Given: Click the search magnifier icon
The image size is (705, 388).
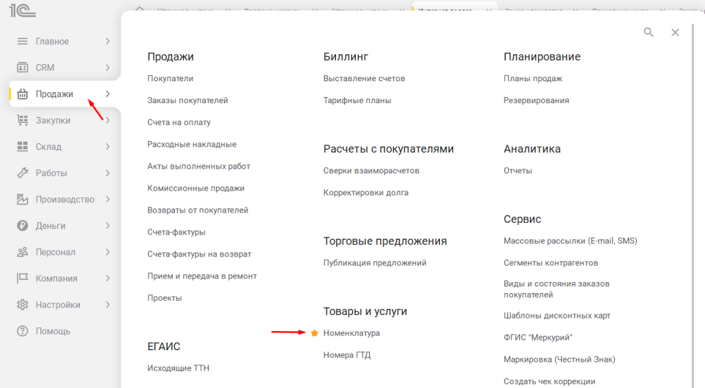Looking at the screenshot, I should tap(649, 32).
